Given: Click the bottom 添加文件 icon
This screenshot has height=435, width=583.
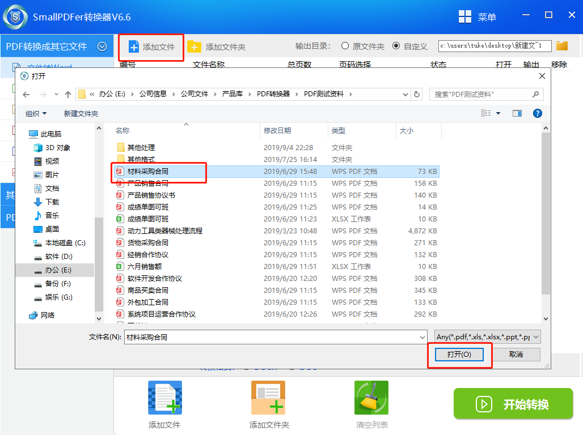Looking at the screenshot, I should (x=164, y=397).
